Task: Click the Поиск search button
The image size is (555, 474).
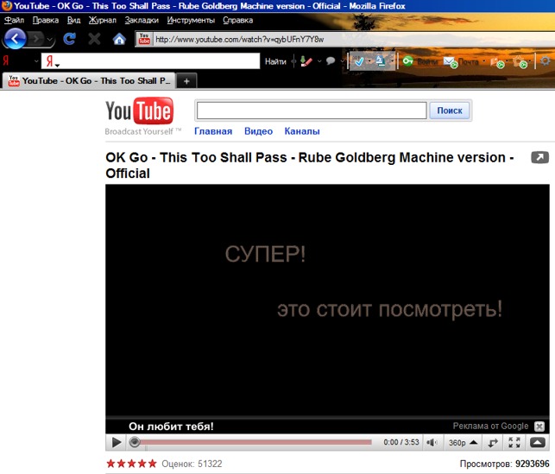Action: coord(450,111)
